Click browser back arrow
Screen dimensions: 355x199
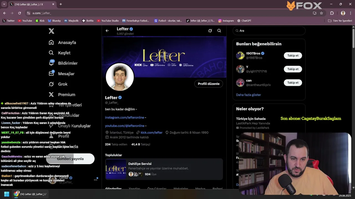(x=4, y=13)
